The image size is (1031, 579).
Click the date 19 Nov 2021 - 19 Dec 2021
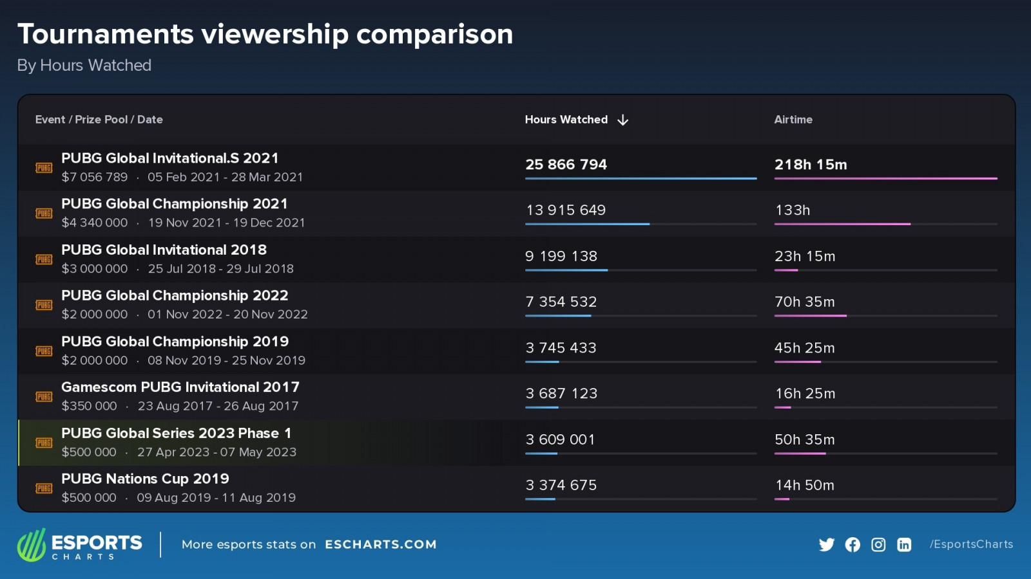coord(226,223)
